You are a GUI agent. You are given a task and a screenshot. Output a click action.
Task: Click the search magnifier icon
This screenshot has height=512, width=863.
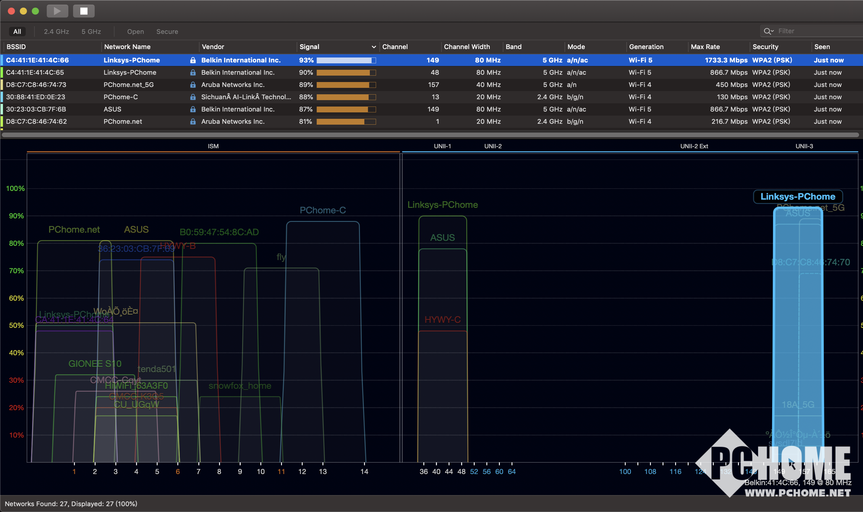point(768,31)
